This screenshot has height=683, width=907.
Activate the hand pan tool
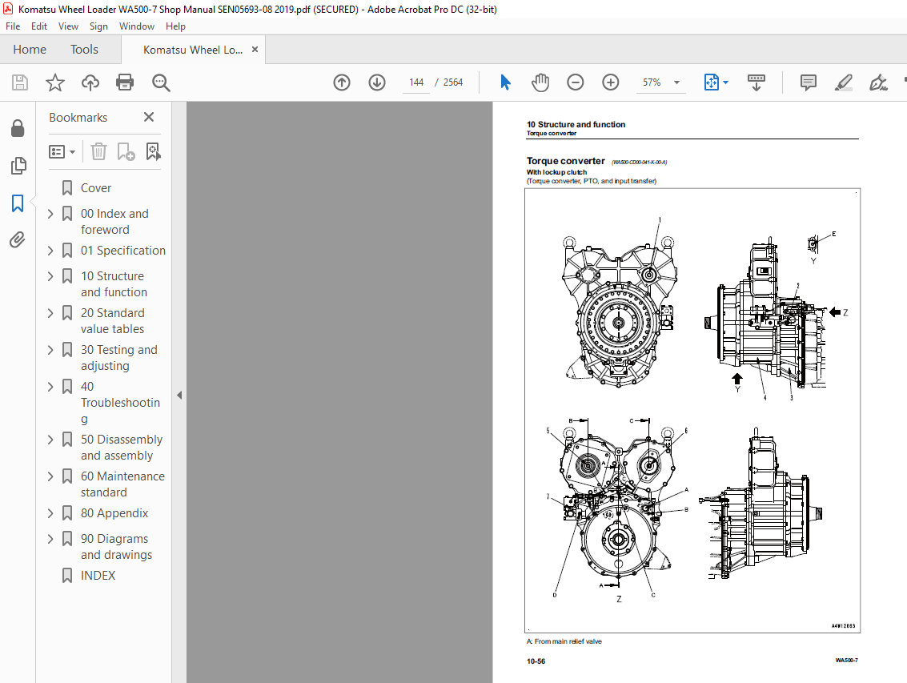coord(540,82)
